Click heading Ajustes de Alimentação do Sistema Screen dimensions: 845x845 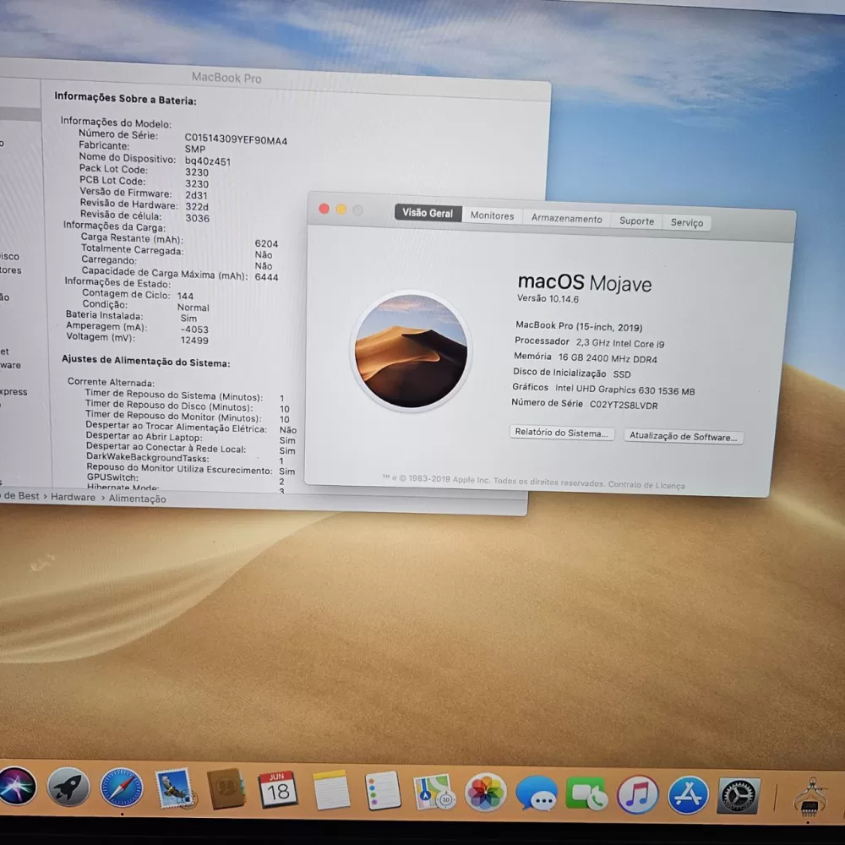tap(145, 361)
